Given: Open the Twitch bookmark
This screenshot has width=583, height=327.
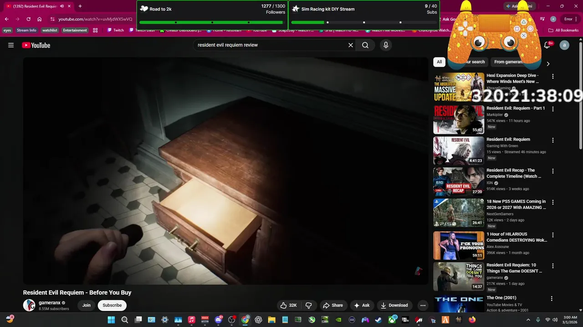Looking at the screenshot, I should point(115,30).
